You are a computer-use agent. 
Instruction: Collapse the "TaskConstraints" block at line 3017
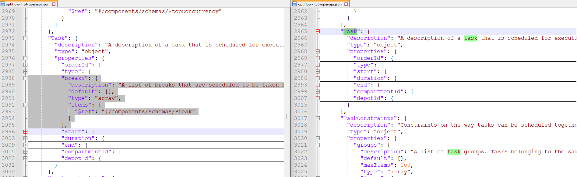tap(318, 118)
